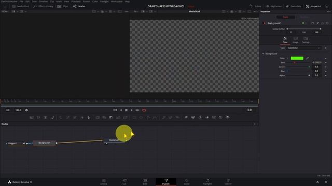Open the project manager home icon
Image resolution: width=332 pixels, height=186 pixels.
click(x=317, y=182)
